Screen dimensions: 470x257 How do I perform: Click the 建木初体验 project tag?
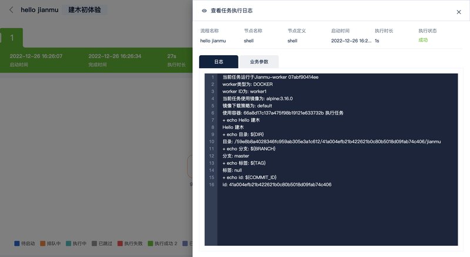85,10
